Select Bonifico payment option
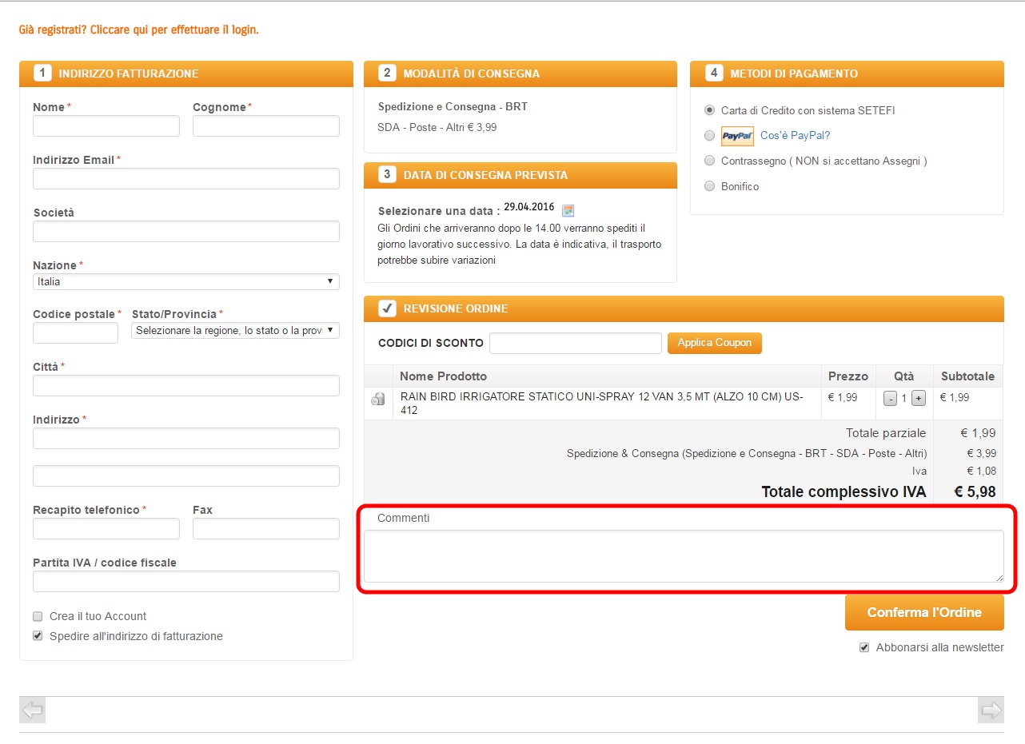Viewport: 1025px width, 744px height. 709,186
